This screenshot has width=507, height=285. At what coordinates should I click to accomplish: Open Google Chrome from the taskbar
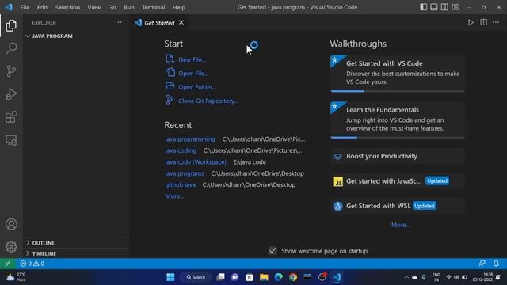click(x=293, y=277)
